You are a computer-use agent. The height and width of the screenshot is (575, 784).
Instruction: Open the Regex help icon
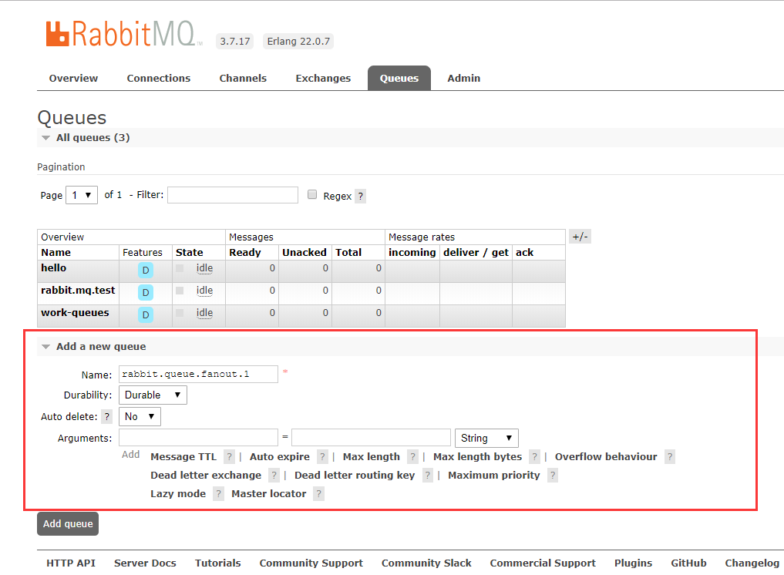coord(359,196)
